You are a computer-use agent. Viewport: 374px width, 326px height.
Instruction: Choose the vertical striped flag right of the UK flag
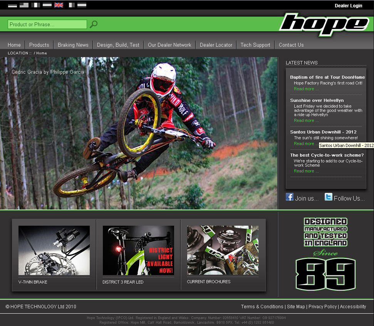pyautogui.click(x=72, y=5)
